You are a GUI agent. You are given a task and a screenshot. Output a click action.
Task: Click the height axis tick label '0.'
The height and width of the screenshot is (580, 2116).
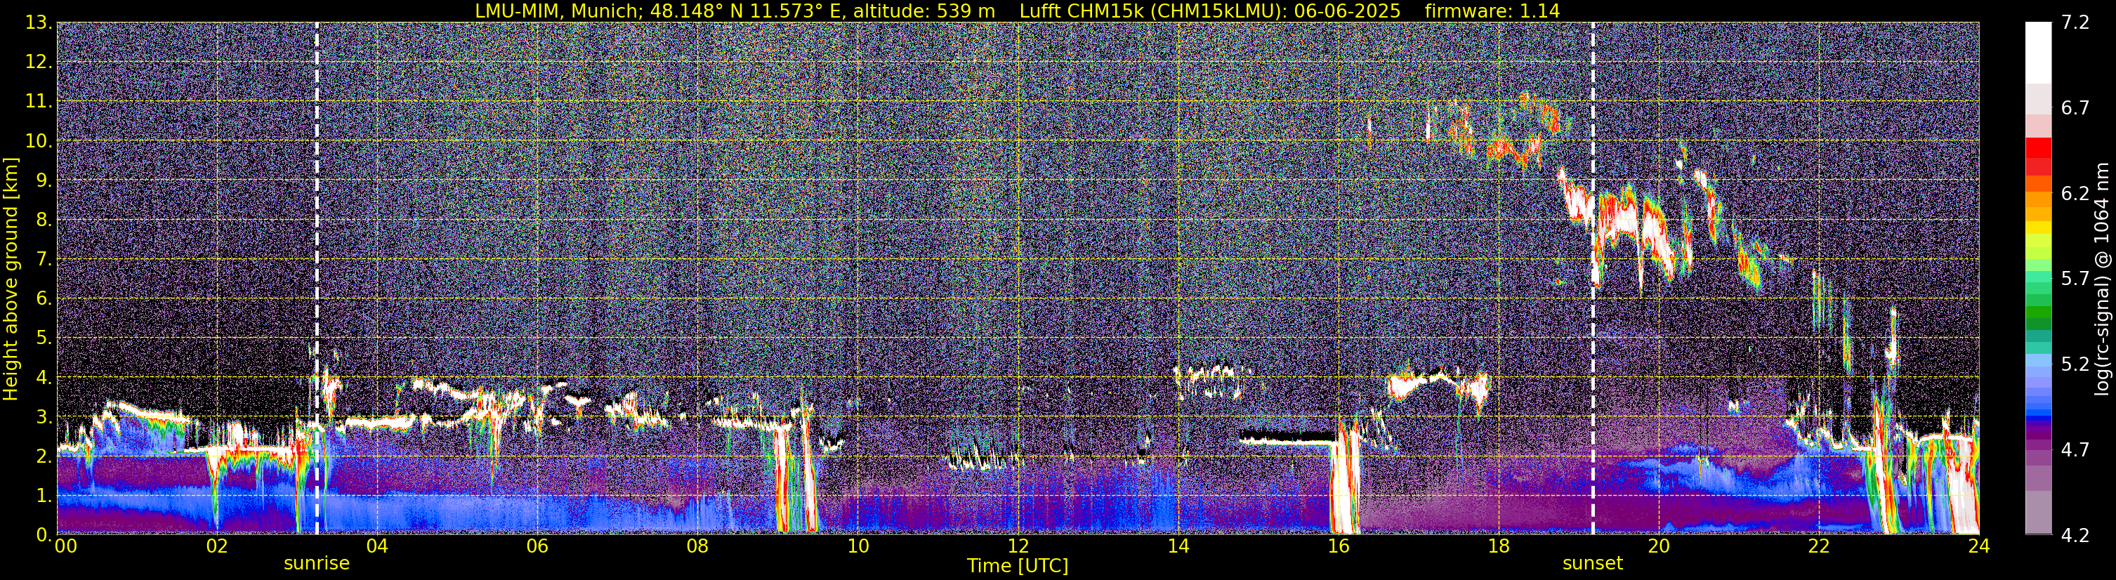(43, 534)
